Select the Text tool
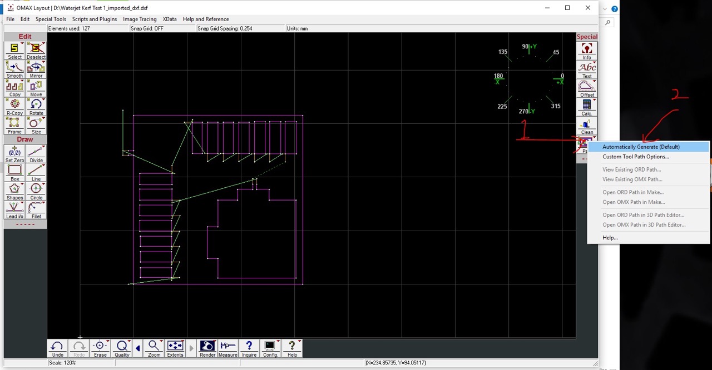This screenshot has width=712, height=370. (587, 71)
